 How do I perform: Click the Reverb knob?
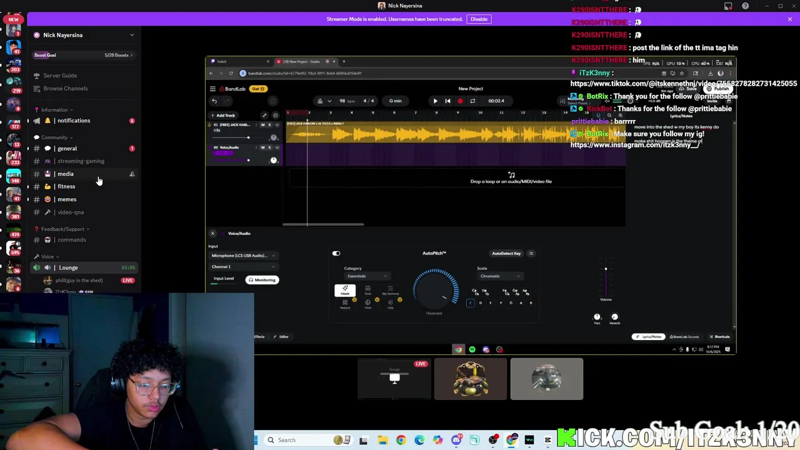(x=614, y=317)
